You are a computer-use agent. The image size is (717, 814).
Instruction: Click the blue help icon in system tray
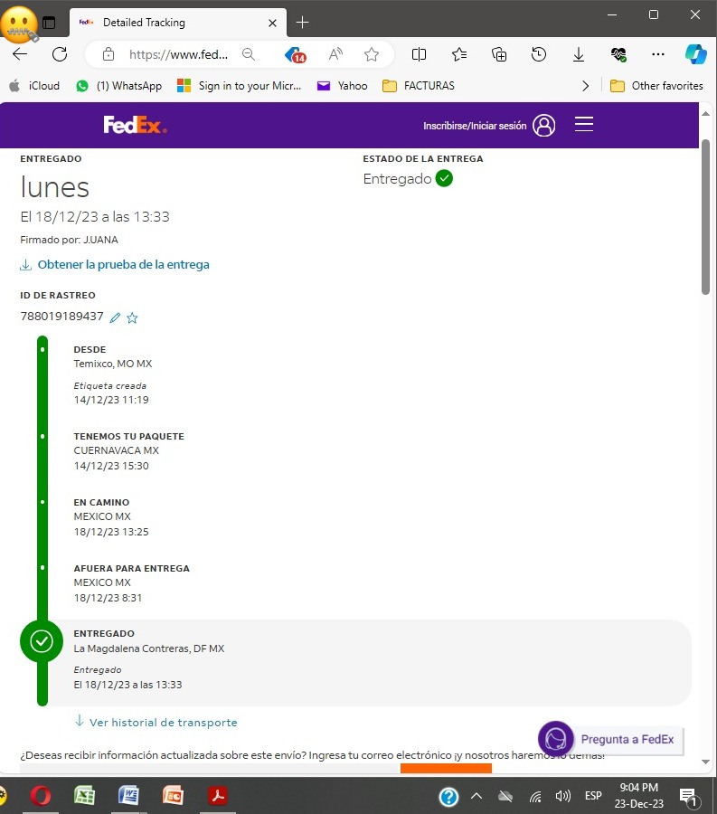pos(448,796)
